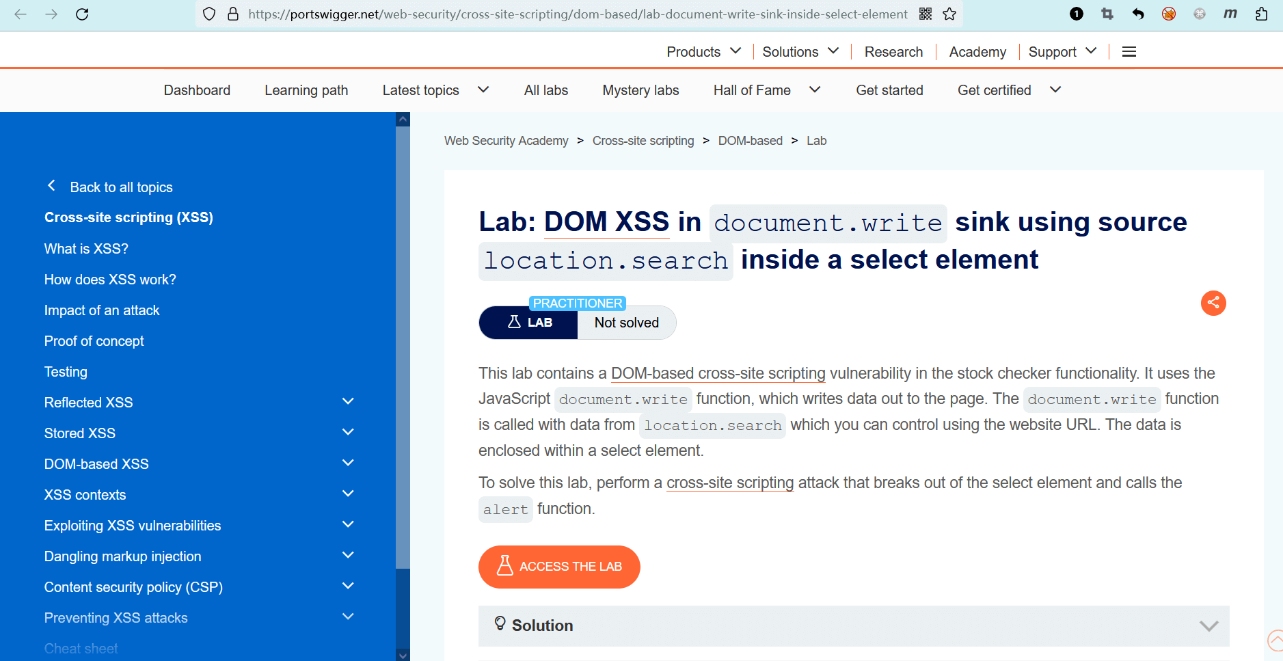
Task: Click Back to all topics
Action: tap(122, 187)
